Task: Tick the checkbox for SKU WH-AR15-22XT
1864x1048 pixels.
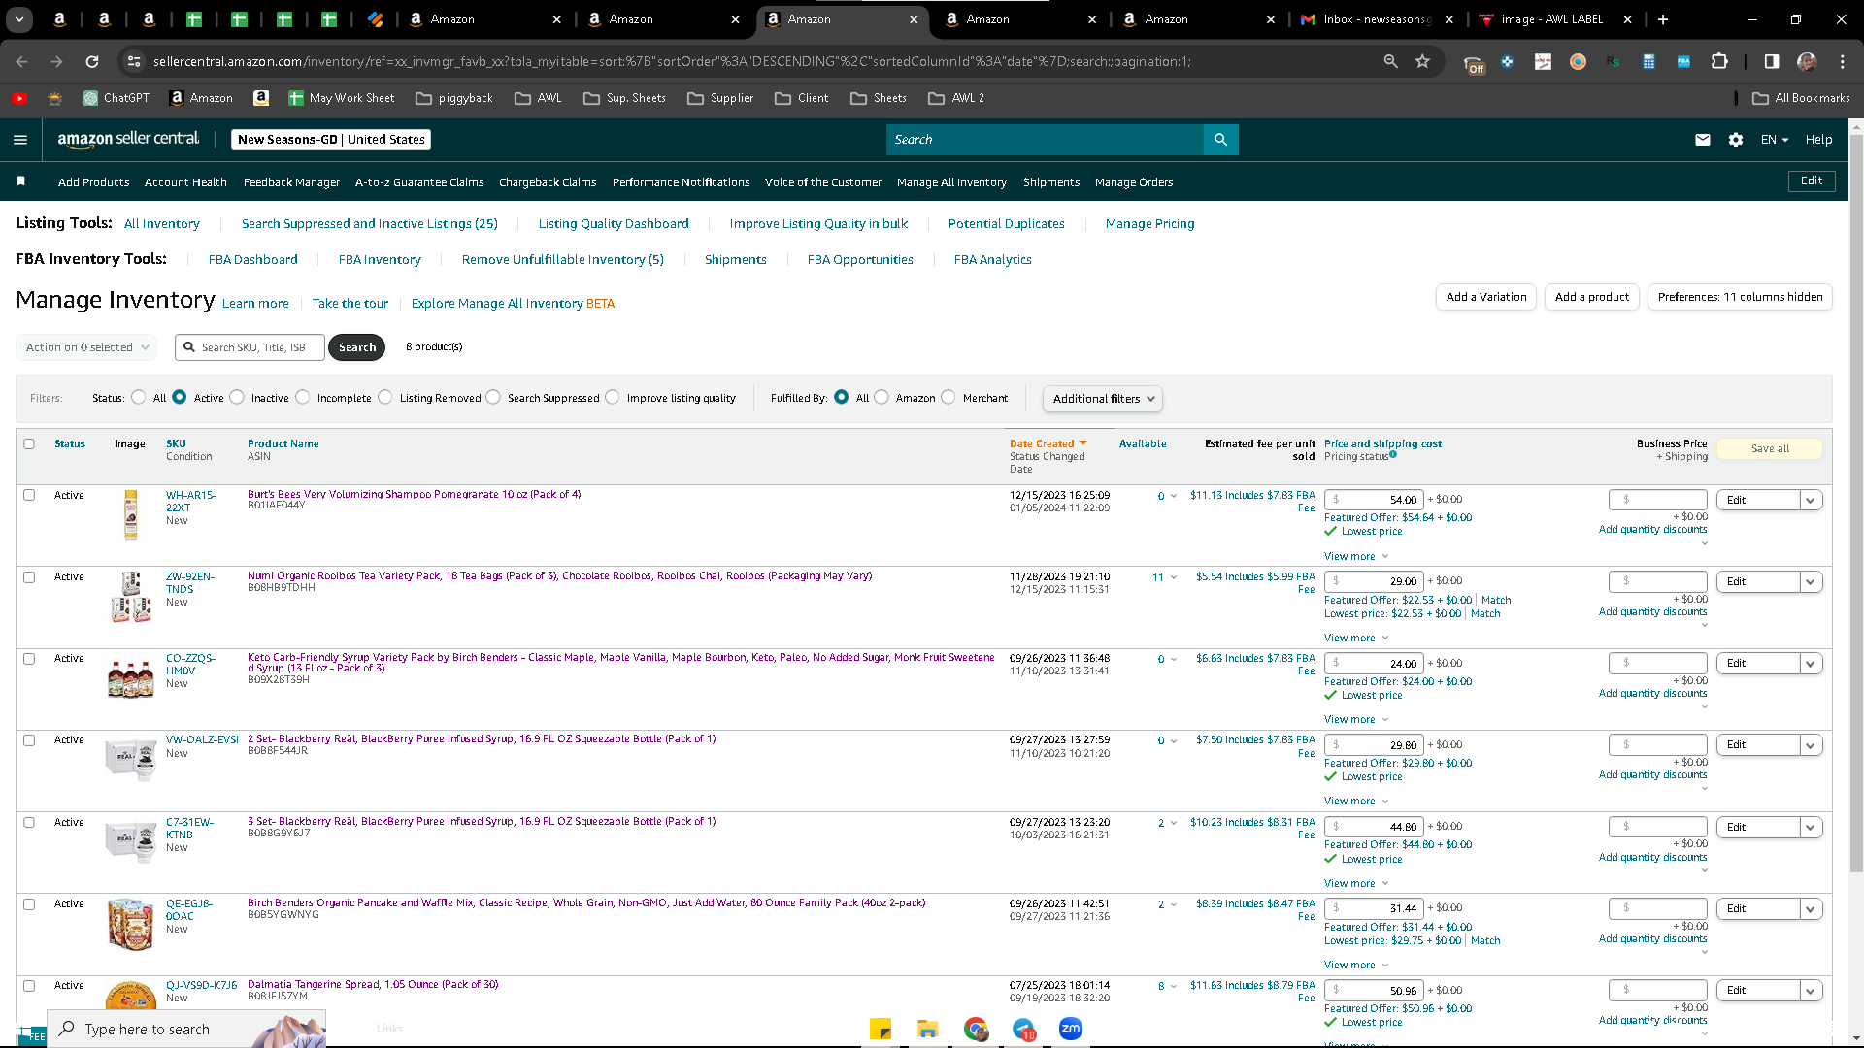Action: (29, 495)
